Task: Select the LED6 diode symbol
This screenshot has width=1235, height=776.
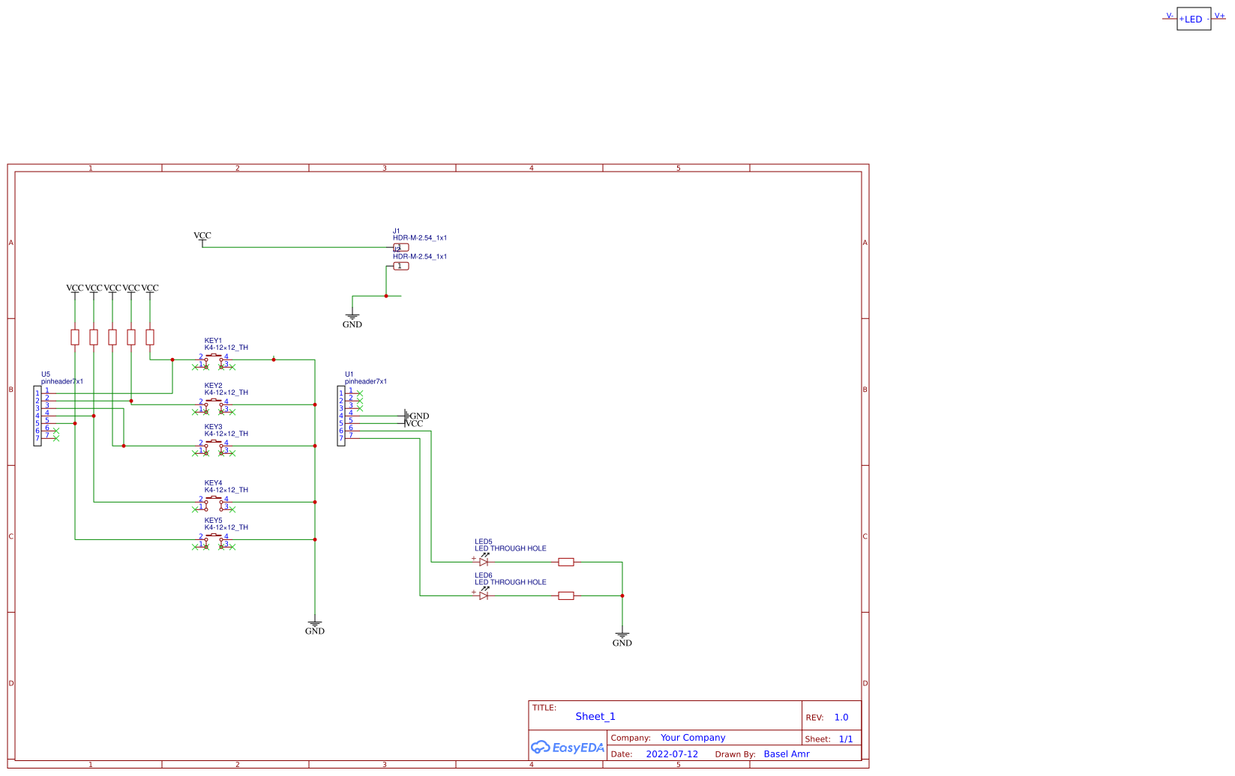Action: (x=484, y=595)
